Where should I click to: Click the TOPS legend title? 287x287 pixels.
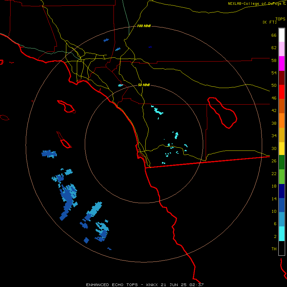(x=280, y=19)
